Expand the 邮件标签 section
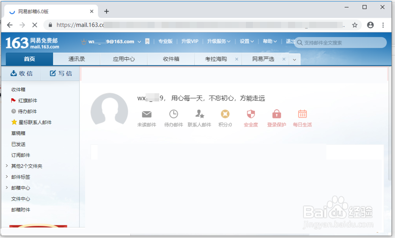 [x=21, y=177]
